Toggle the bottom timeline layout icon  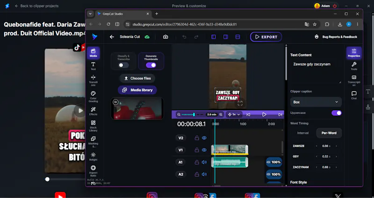coord(237,37)
